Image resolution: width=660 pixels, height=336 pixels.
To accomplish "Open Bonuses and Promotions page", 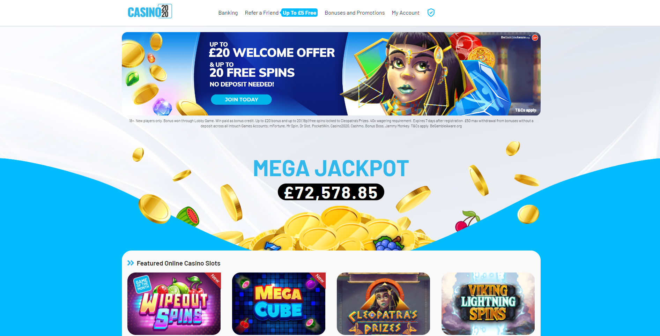I will 355,13.
